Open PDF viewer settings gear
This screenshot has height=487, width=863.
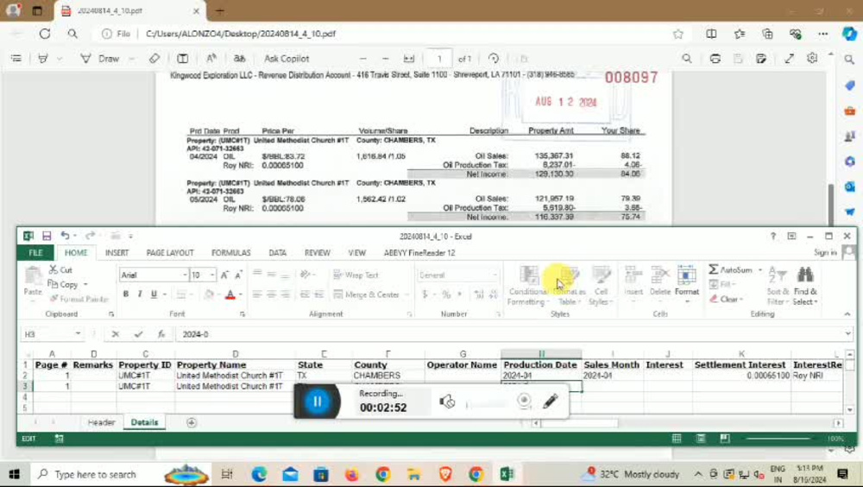point(812,58)
